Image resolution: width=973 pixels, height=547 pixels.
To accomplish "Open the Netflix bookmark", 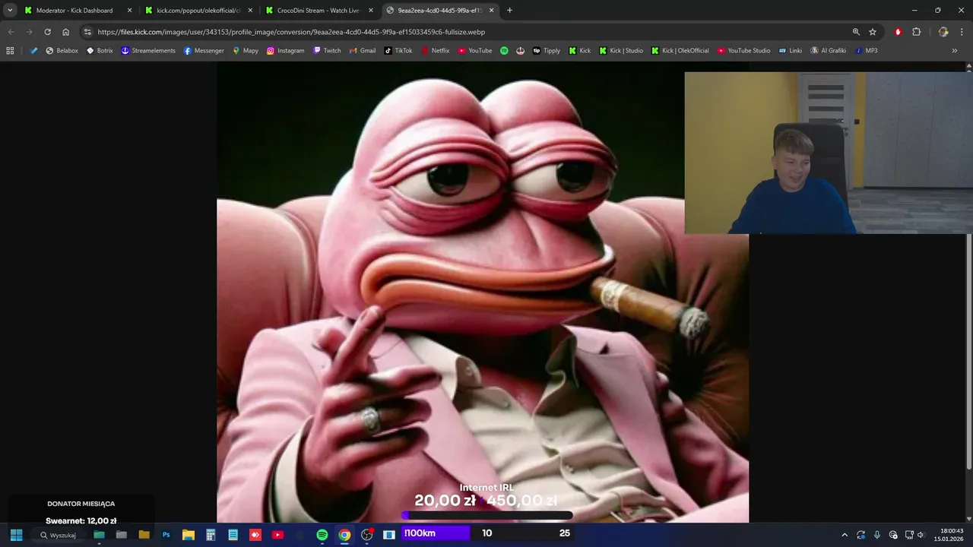I will click(435, 51).
